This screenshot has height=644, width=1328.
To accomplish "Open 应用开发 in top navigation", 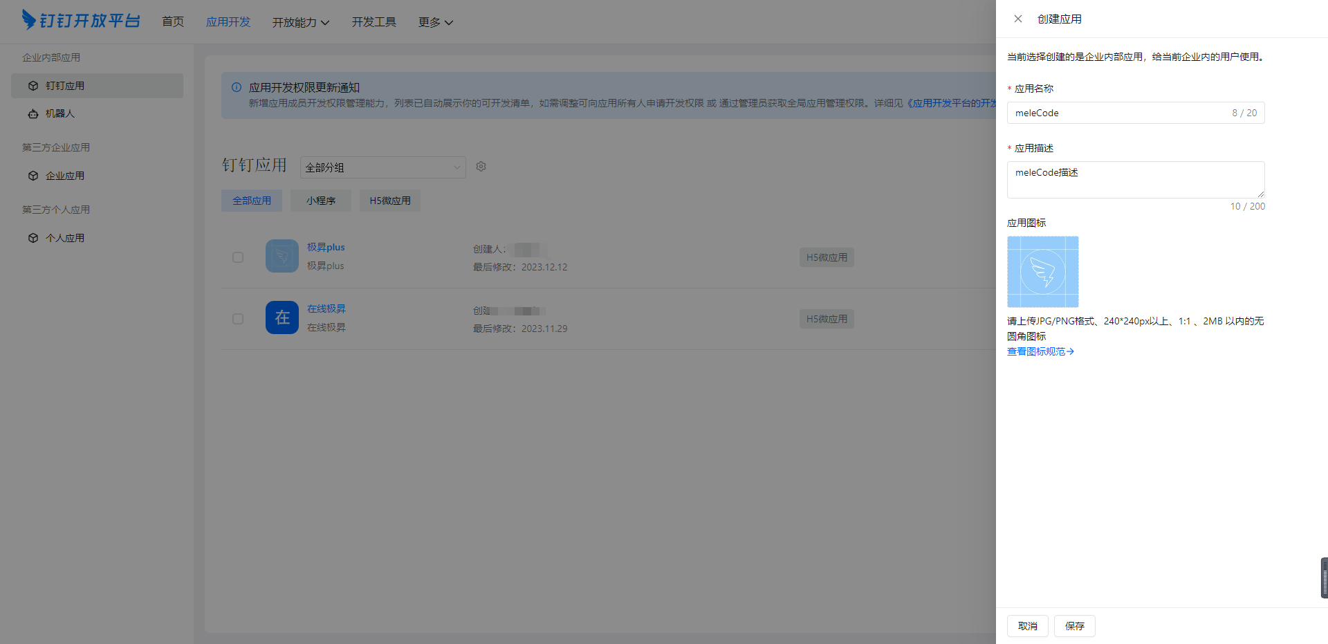I will pyautogui.click(x=228, y=22).
